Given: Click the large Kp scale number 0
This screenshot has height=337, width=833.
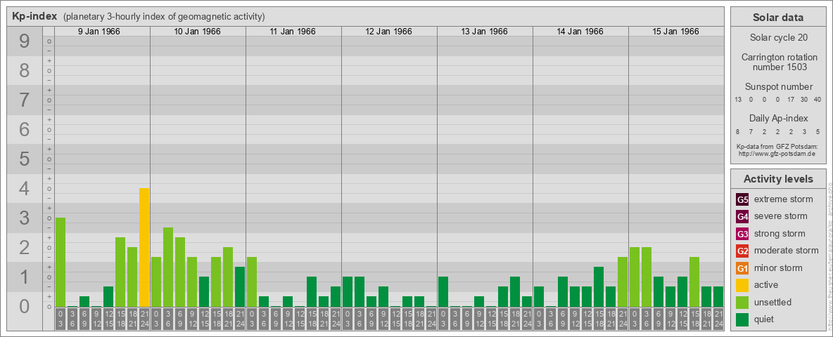Looking at the screenshot, I should [24, 306].
